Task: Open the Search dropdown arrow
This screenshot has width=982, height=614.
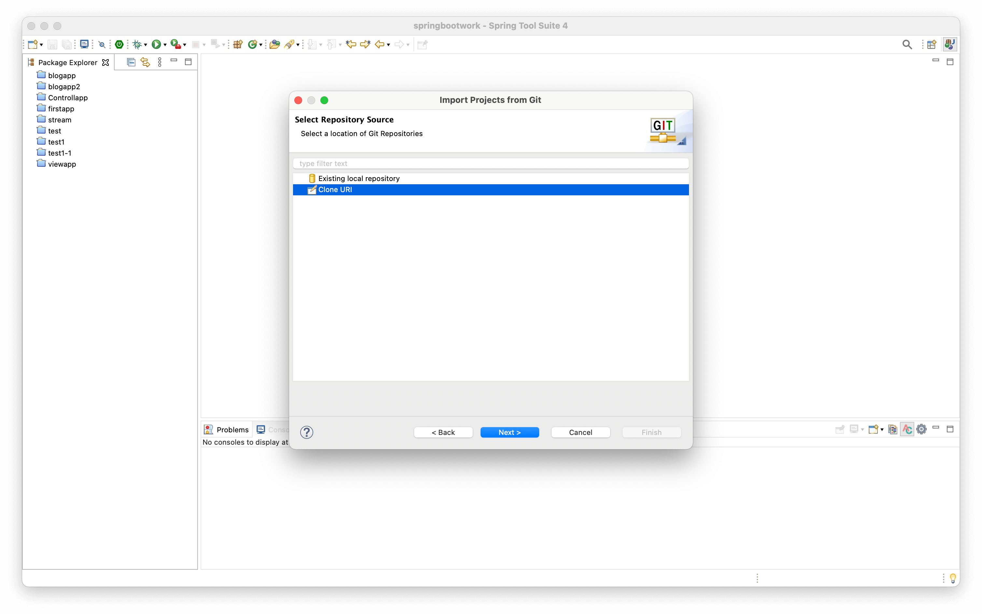Action: pyautogui.click(x=298, y=45)
